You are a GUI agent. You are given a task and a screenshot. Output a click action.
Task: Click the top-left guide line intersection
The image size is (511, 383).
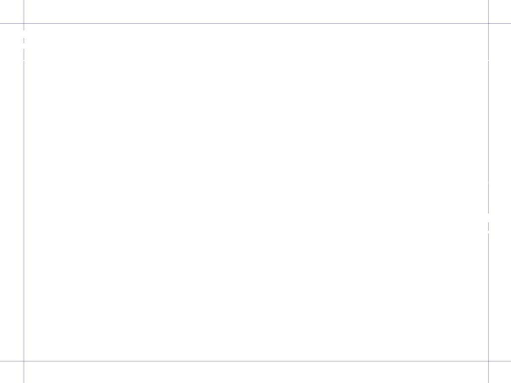24,23
